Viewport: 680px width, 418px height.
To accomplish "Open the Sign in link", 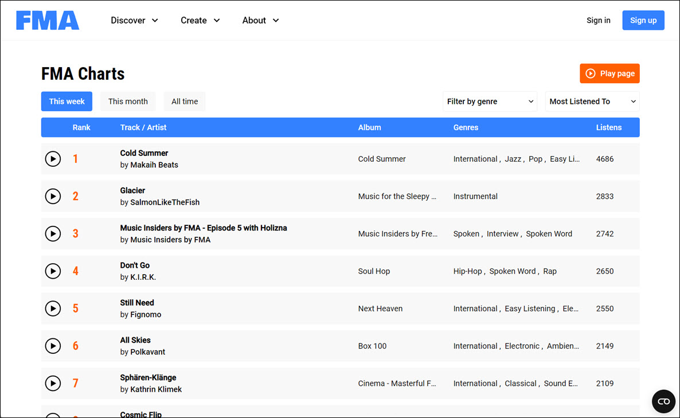I will [x=598, y=20].
